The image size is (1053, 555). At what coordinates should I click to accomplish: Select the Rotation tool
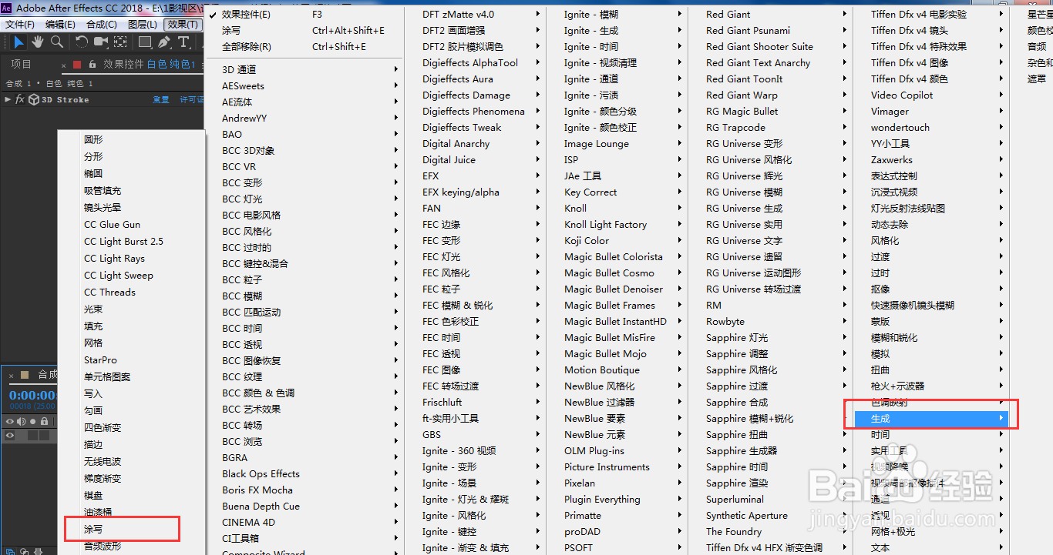[82, 42]
